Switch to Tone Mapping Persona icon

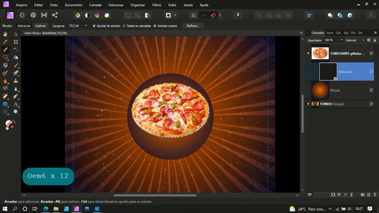(x=44, y=15)
